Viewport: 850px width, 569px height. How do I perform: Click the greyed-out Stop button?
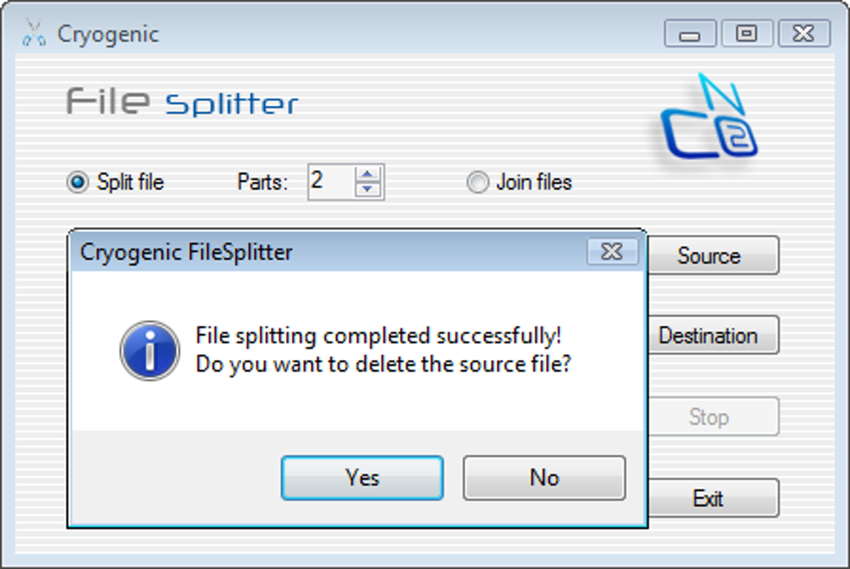(708, 417)
